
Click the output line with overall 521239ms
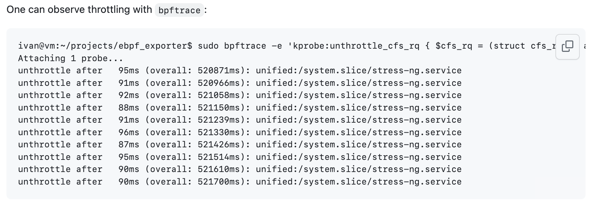[x=240, y=120]
